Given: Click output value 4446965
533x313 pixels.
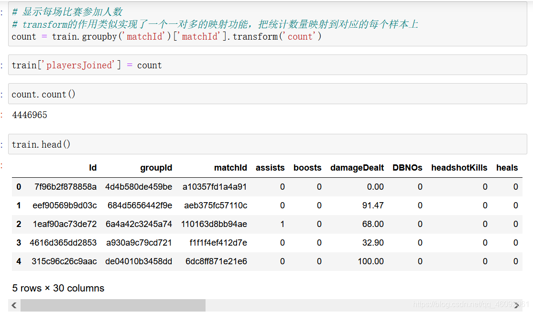Looking at the screenshot, I should coord(30,115).
